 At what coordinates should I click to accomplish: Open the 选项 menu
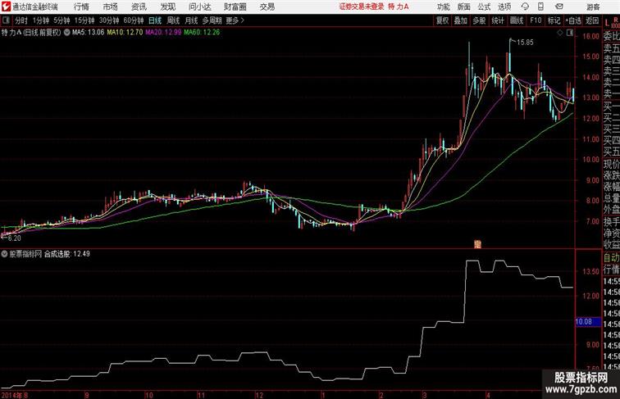coord(504,7)
